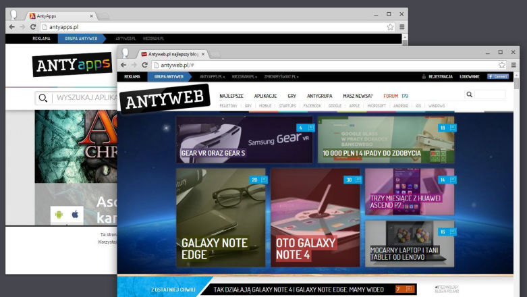Viewport: 527px width, 297px height.
Task: Click REKLAMA in the AntyApps top bar
Action: (41, 38)
